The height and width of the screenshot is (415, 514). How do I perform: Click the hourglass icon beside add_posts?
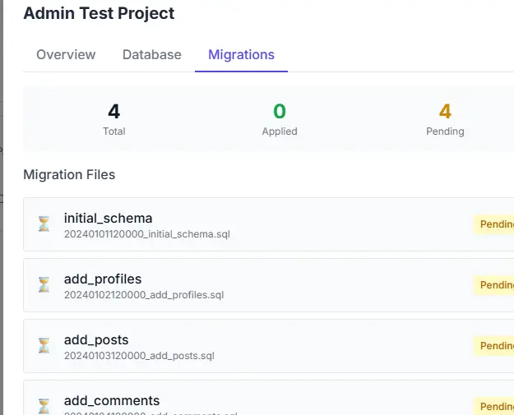pos(44,346)
